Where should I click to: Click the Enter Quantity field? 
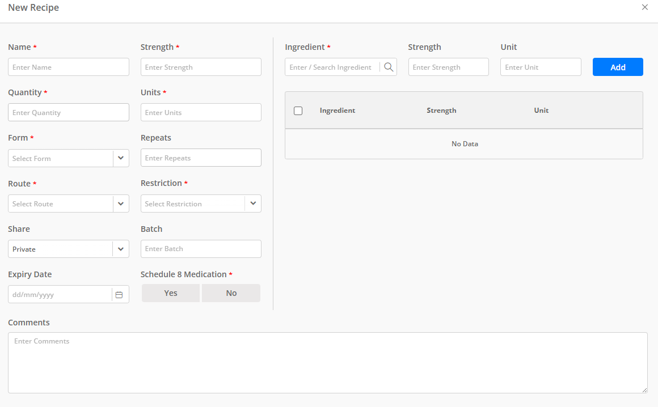pyautogui.click(x=68, y=112)
